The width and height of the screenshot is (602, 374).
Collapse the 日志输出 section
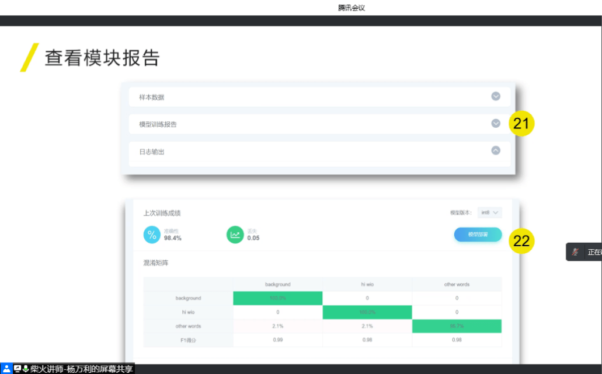point(496,150)
